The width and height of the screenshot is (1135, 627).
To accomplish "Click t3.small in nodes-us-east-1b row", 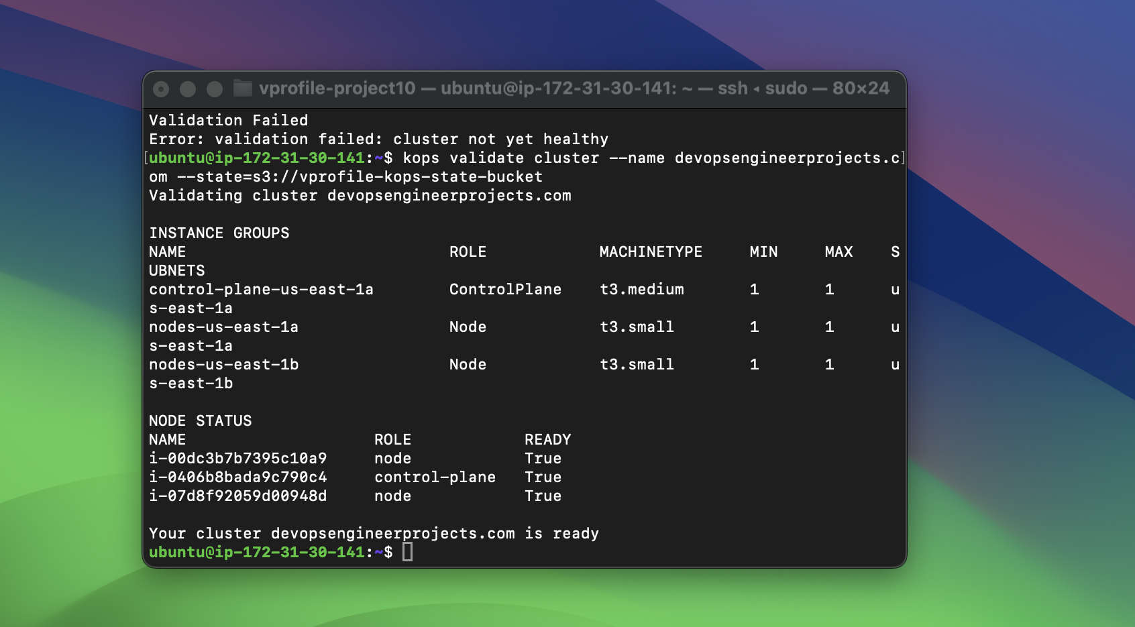I will 637,364.
